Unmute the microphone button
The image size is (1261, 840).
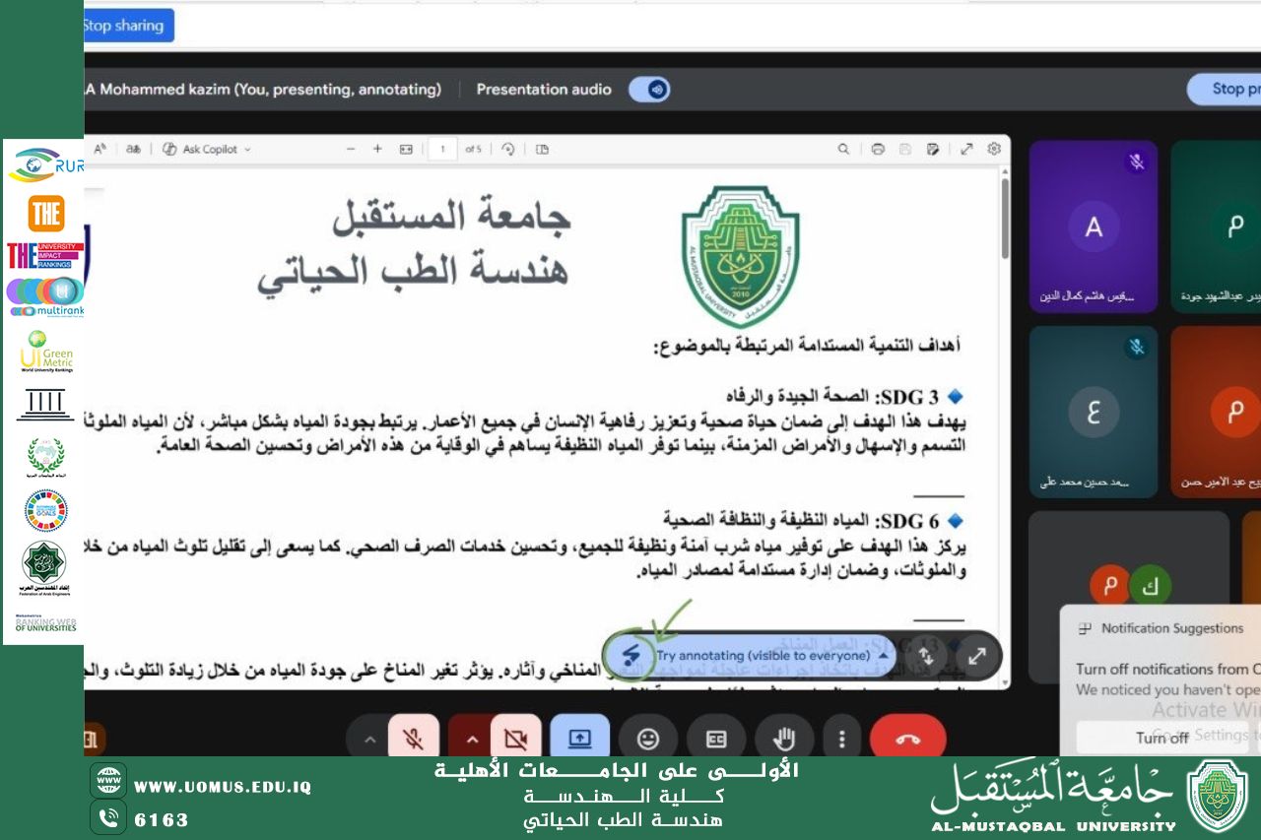(x=414, y=738)
